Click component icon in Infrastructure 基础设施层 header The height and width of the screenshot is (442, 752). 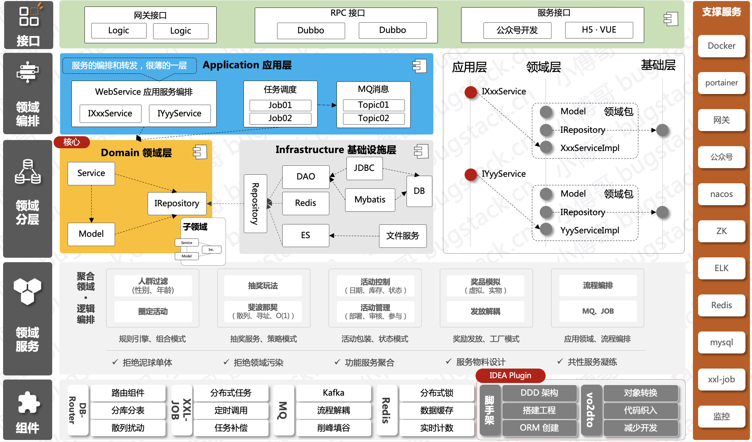[x=421, y=151]
